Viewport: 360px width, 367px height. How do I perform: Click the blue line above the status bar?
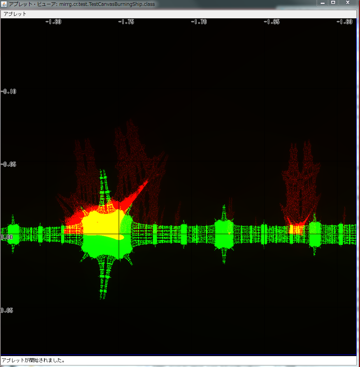(178, 355)
